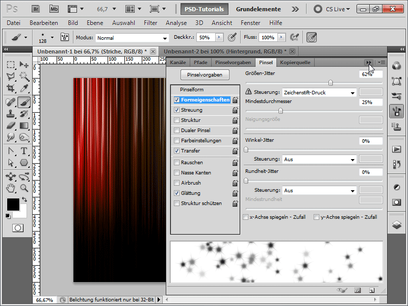
Task: Open Winkel-Jitter Steuerung dropdown
Action: coord(319,159)
